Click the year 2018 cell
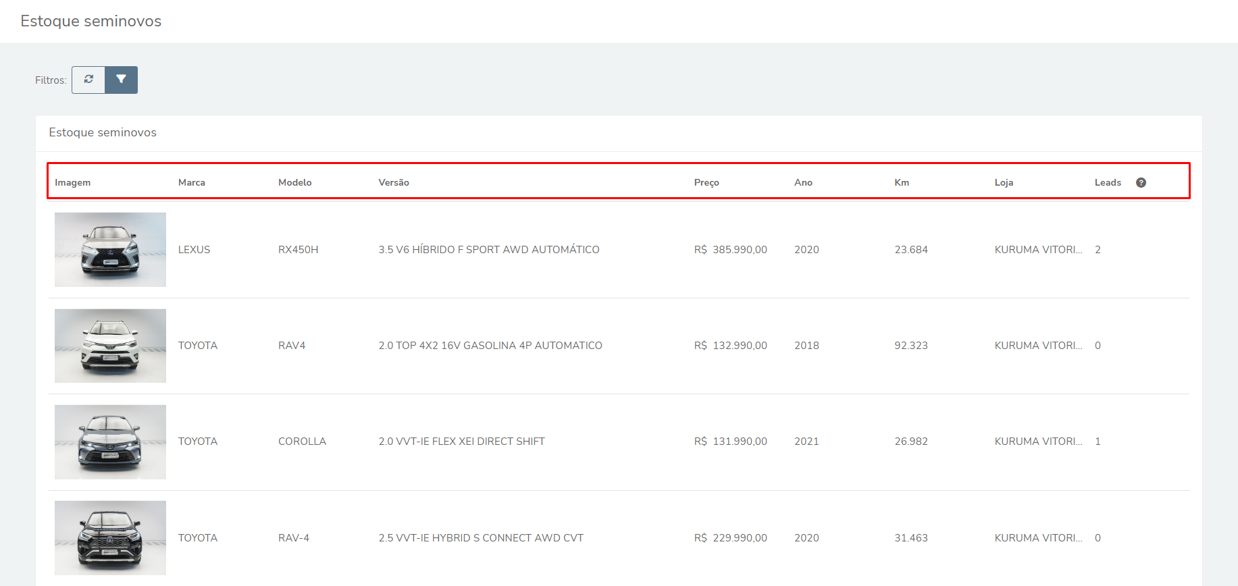The height and width of the screenshot is (586, 1238). [x=806, y=346]
